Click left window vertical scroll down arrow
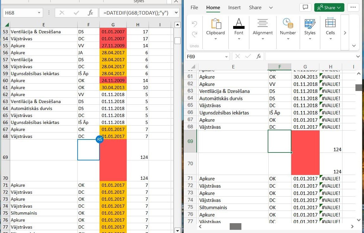Viewport: 364px width, 233px height. [178, 231]
